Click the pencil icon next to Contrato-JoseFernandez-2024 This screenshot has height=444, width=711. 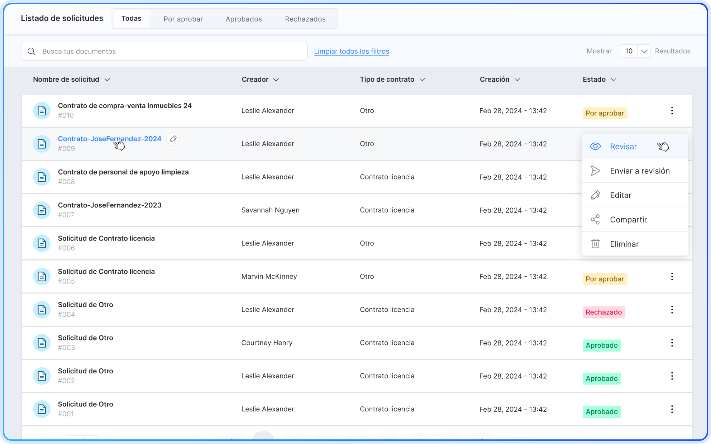[x=173, y=139]
